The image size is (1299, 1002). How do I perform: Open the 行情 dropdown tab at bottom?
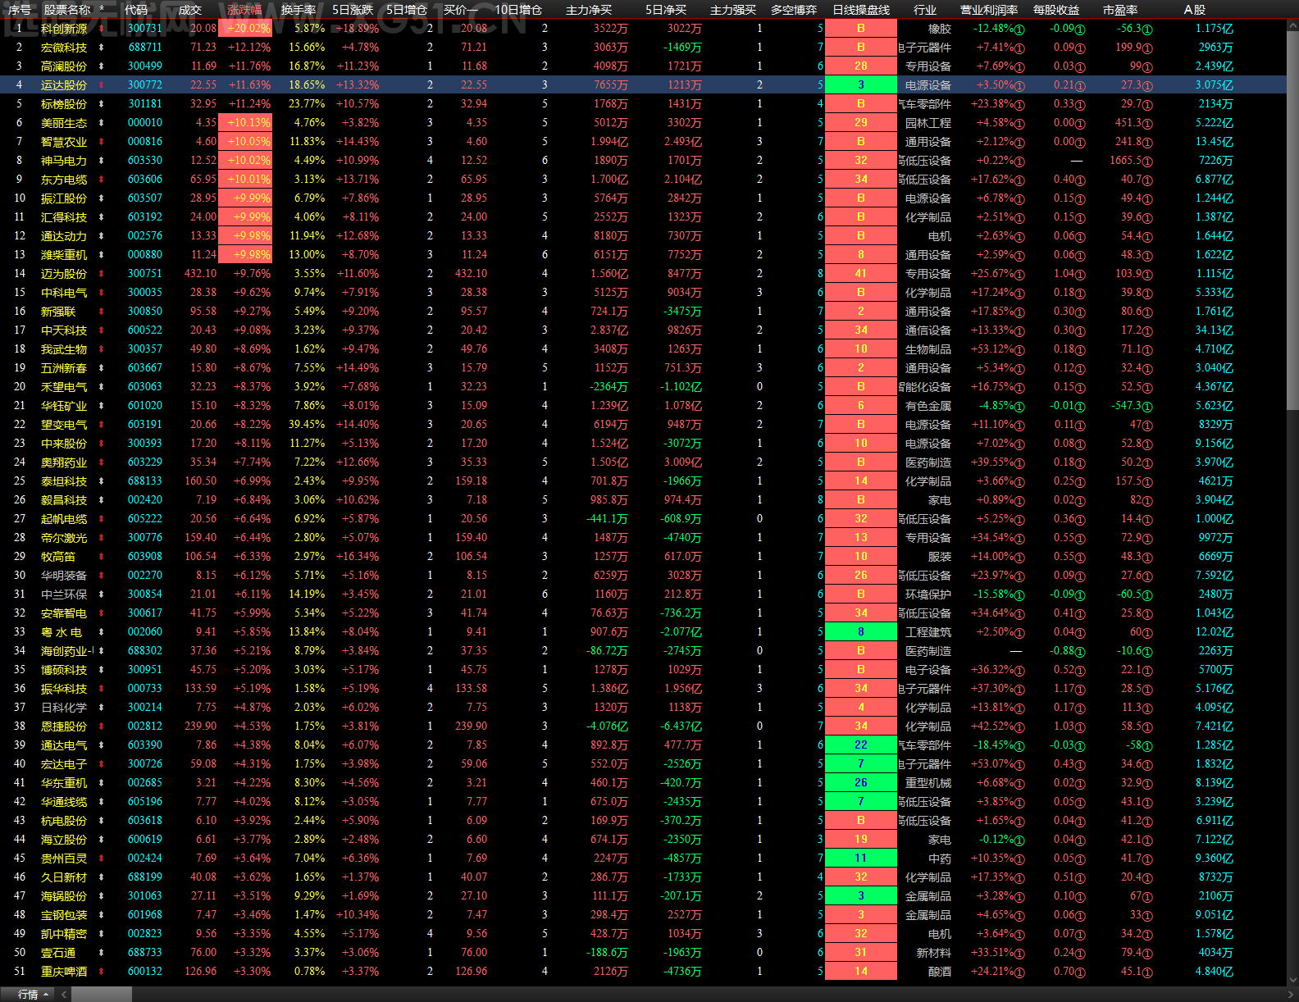[33, 994]
